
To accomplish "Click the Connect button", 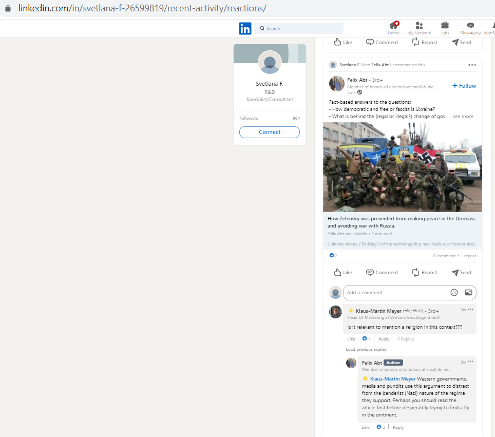I will [269, 132].
